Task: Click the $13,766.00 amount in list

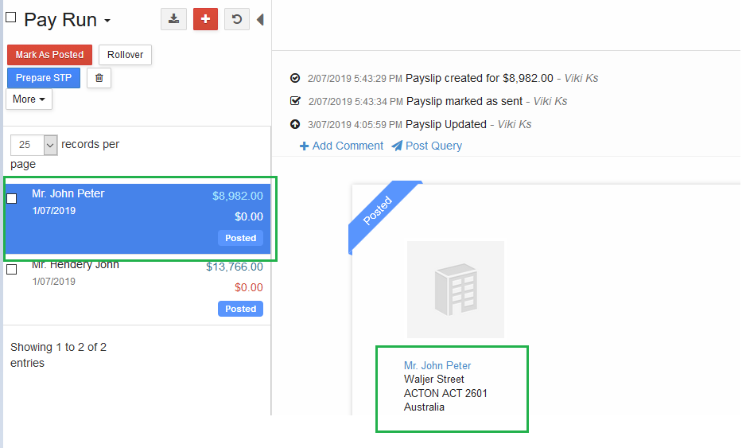Action: (235, 267)
